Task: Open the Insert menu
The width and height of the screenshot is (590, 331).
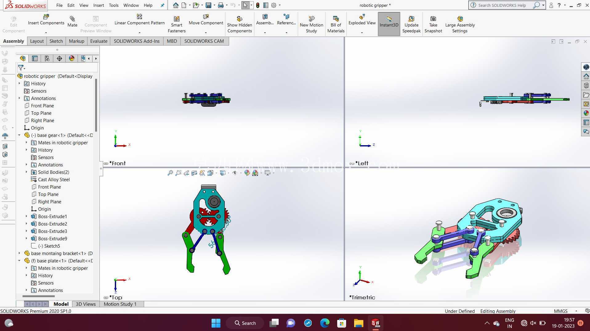Action: click(x=99, y=5)
